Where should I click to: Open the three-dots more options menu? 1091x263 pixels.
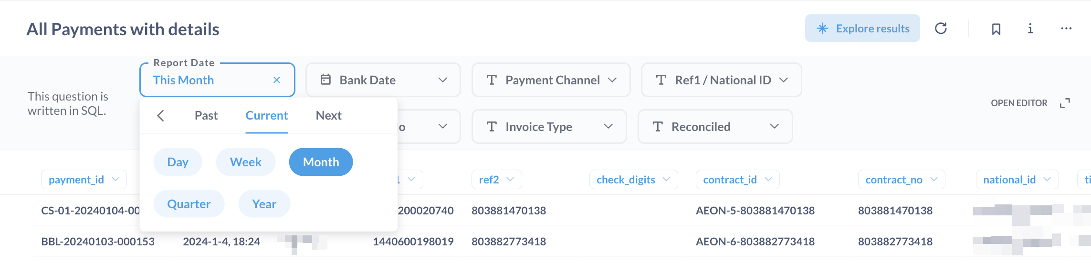[x=1066, y=29]
